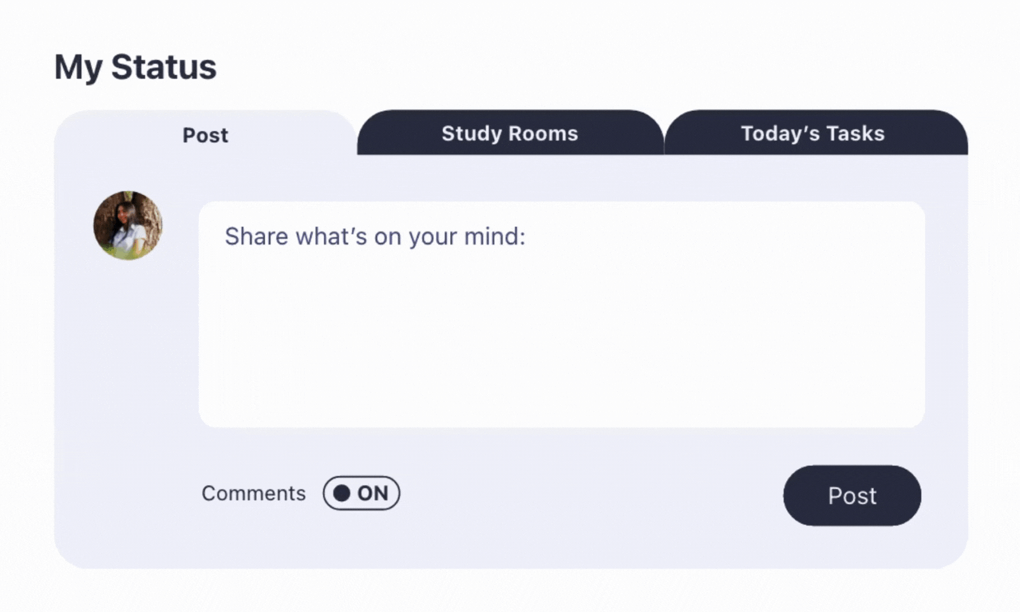
Task: Click the Comments label text
Action: pos(254,493)
